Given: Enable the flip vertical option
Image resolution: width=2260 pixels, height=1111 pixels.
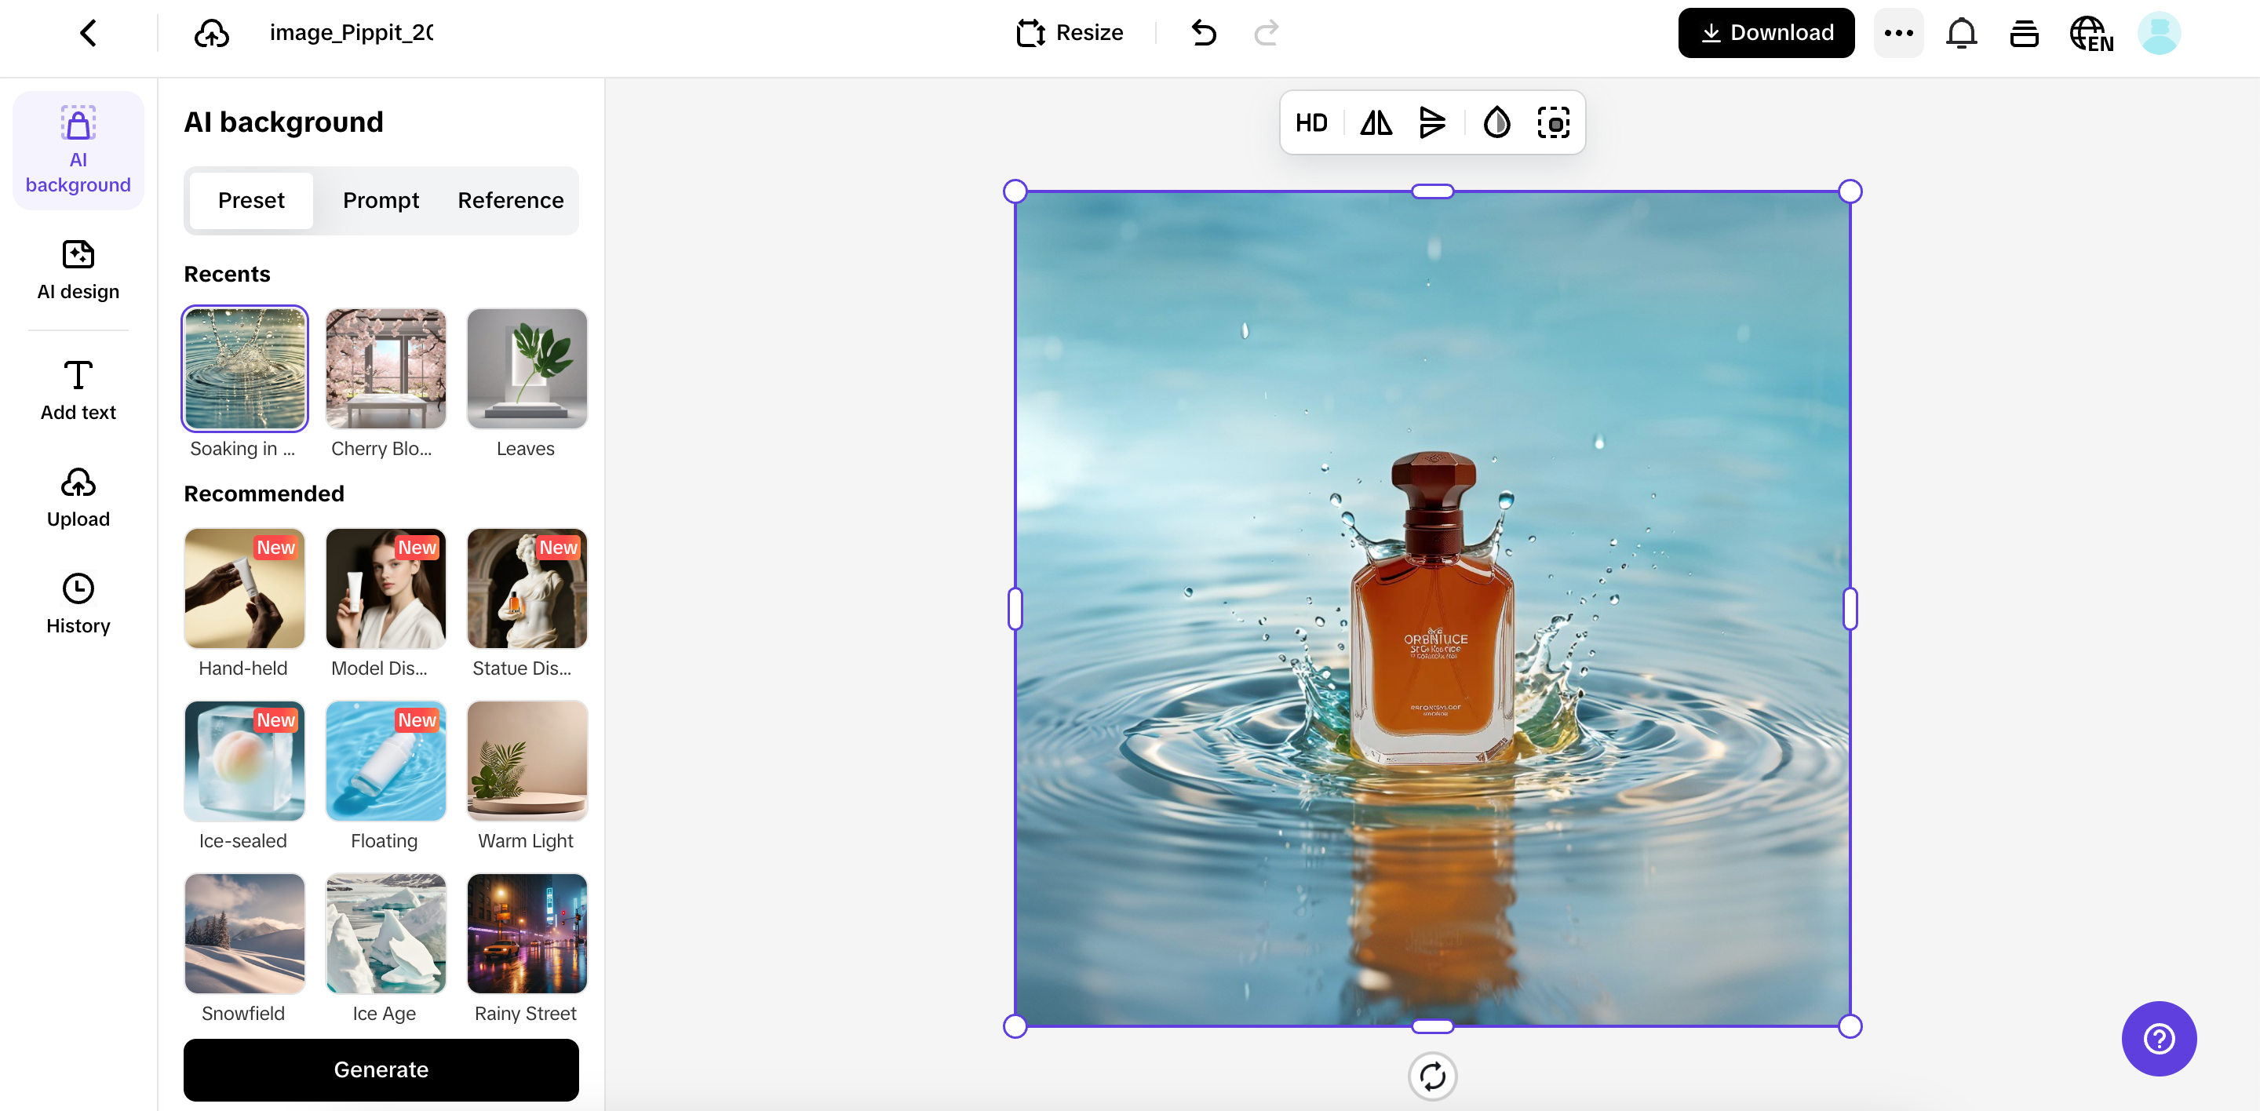Looking at the screenshot, I should point(1433,122).
